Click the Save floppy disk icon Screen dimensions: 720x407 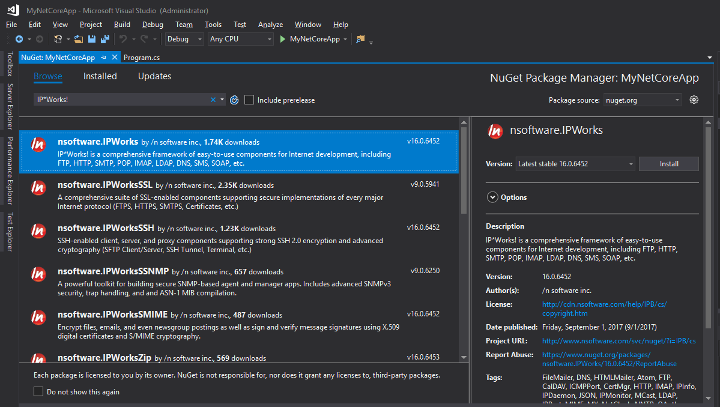coord(92,40)
